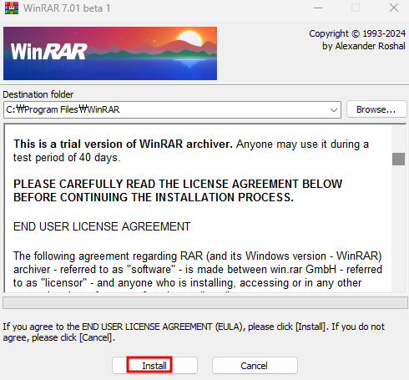Viewport: 409px width, 380px height.
Task: Click 'by Alexander Roshal' text
Action: [364, 46]
